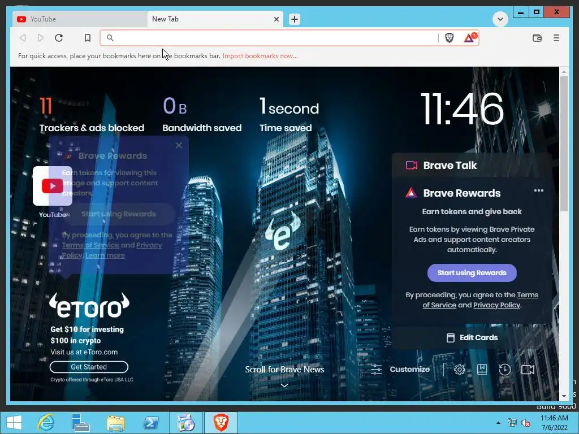Open browsing history clock icon

505,370
